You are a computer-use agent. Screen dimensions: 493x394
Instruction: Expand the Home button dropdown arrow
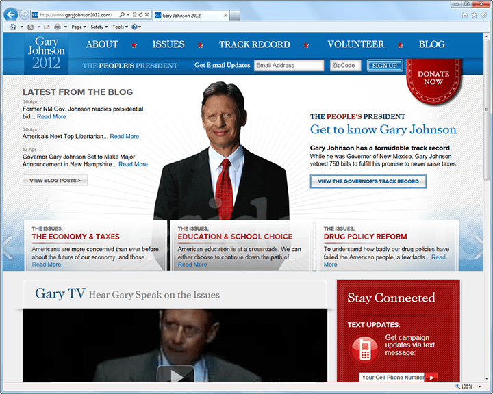coord(22,27)
